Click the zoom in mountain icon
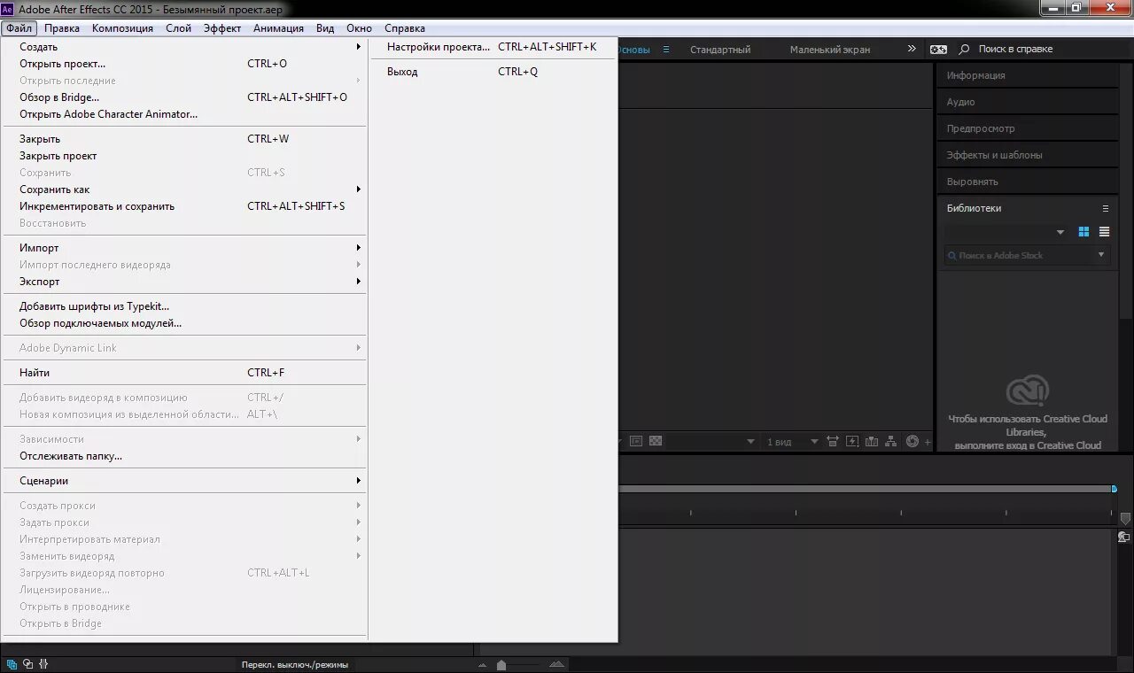1134x673 pixels. pos(556,664)
